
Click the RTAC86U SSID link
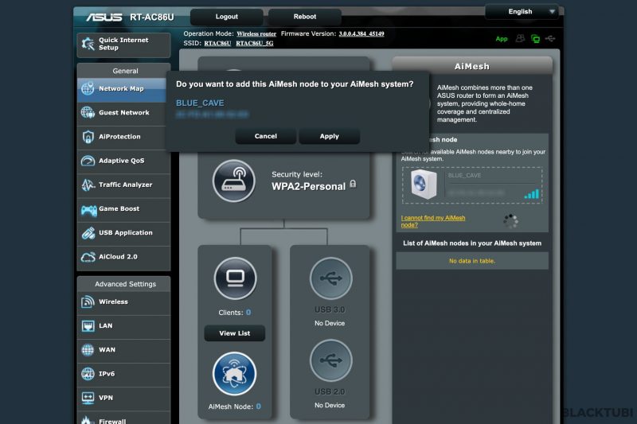pos(217,44)
